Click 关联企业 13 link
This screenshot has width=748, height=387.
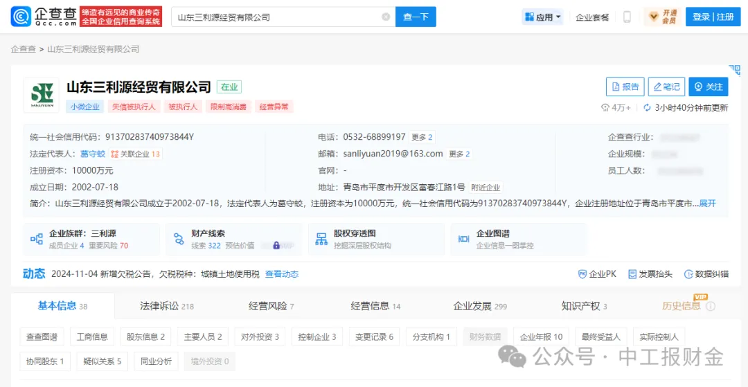click(x=136, y=154)
